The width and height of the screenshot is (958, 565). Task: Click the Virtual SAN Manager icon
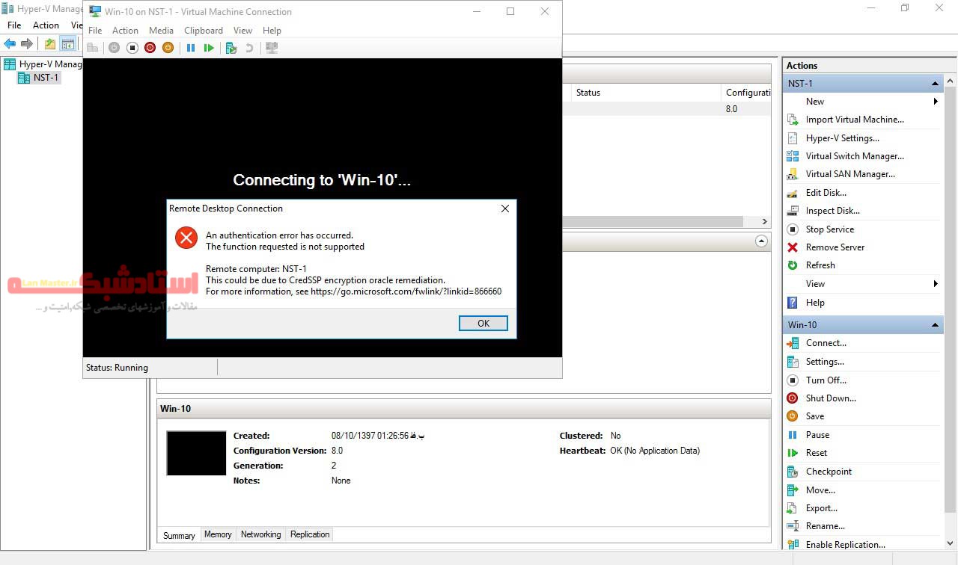793,174
